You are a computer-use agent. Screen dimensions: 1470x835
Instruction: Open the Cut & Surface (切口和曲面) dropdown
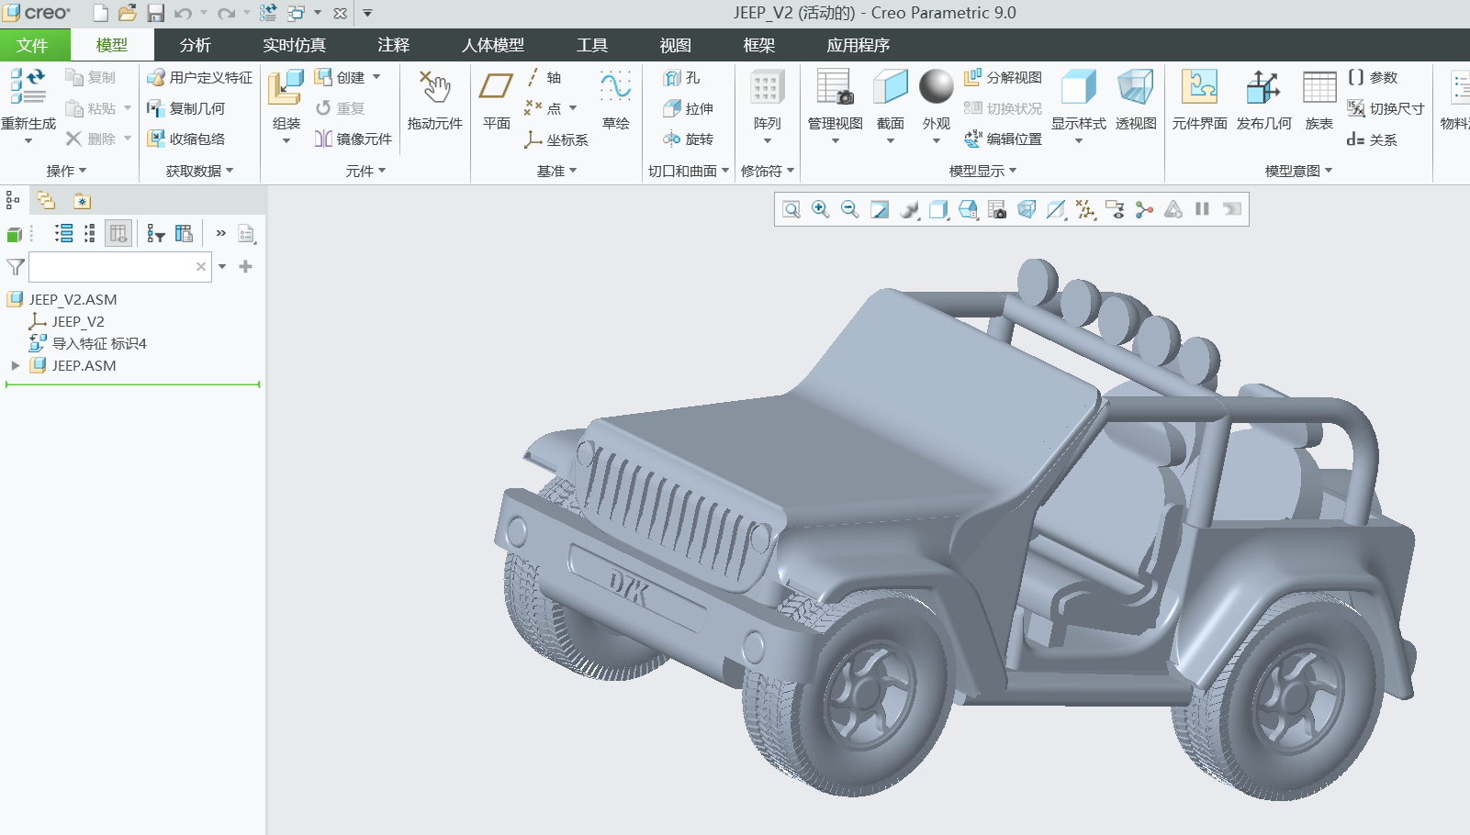(689, 171)
